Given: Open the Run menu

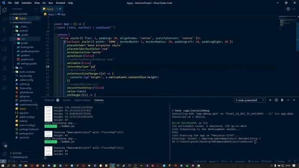Looking at the screenshot, I should 50,3.
